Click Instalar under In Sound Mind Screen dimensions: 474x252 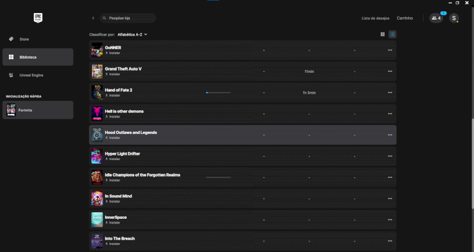tap(113, 202)
